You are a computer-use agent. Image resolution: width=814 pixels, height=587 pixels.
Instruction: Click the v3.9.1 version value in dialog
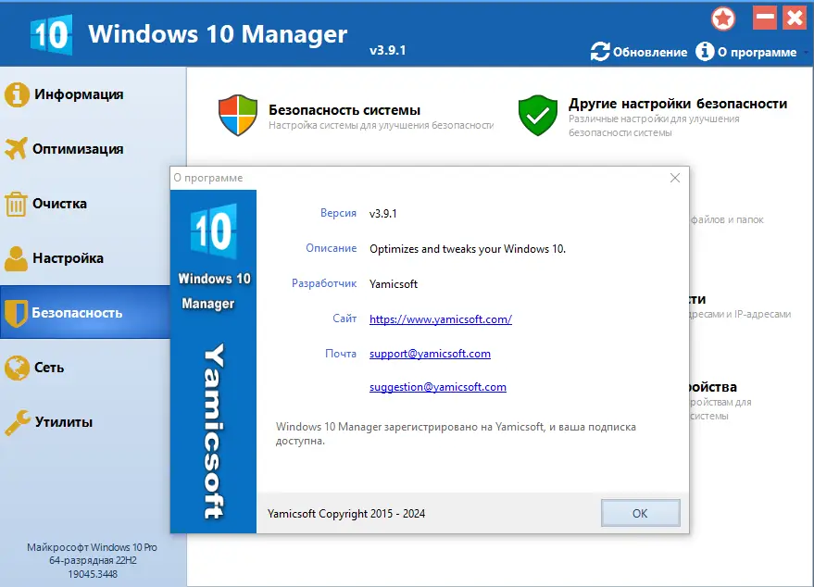(x=383, y=213)
